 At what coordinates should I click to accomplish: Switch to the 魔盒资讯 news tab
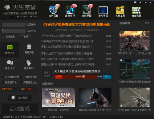pyautogui.click(x=10, y=50)
